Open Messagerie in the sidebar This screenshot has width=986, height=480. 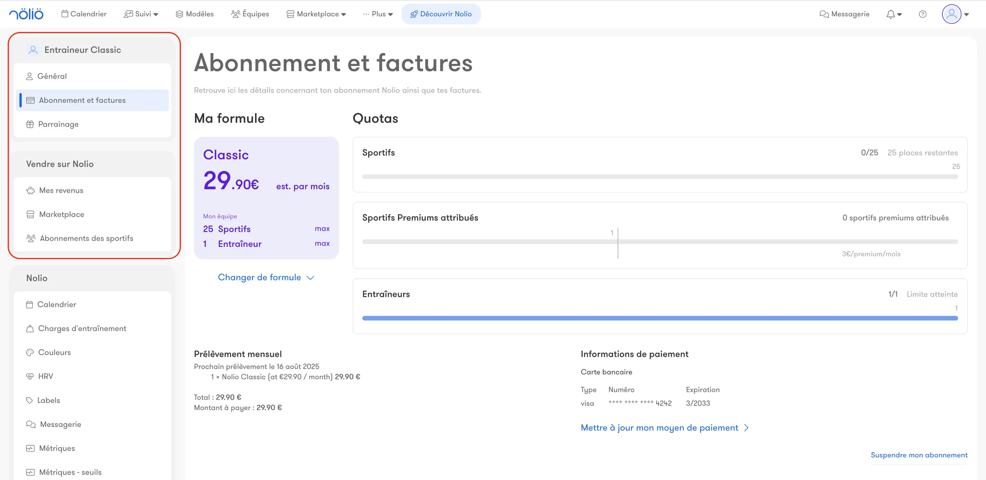click(x=92, y=424)
